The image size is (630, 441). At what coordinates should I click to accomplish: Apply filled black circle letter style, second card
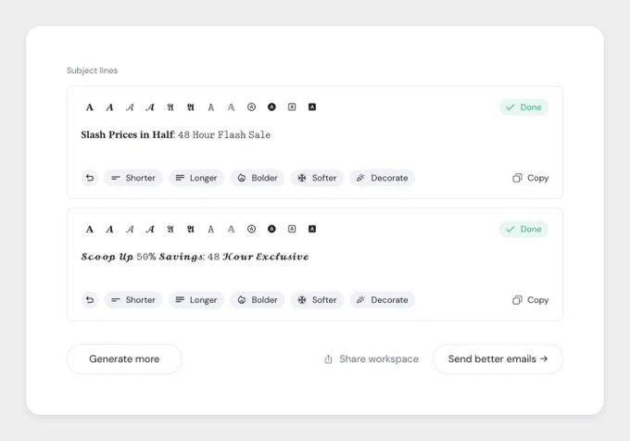(x=271, y=229)
